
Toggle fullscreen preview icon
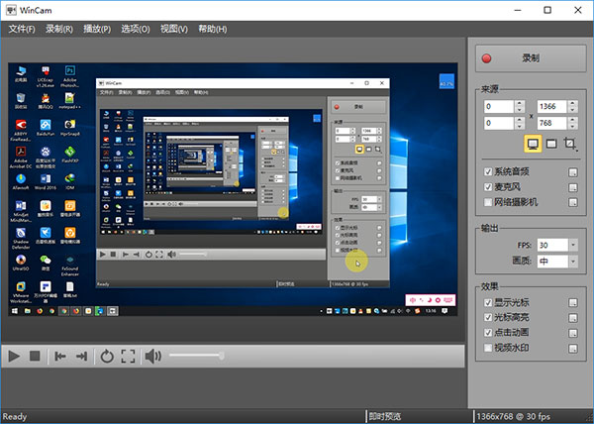tap(128, 356)
